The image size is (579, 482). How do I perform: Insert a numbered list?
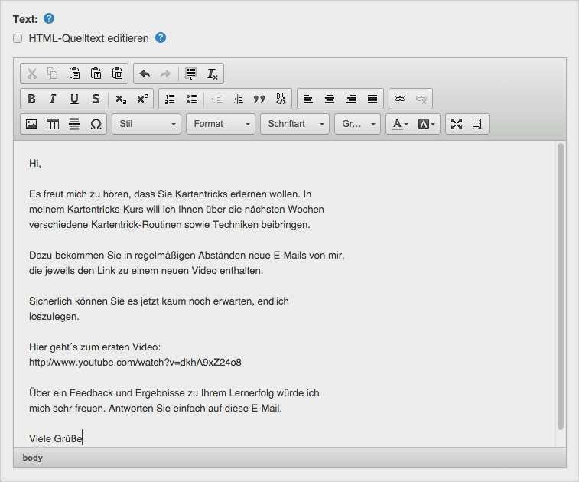[x=170, y=99]
